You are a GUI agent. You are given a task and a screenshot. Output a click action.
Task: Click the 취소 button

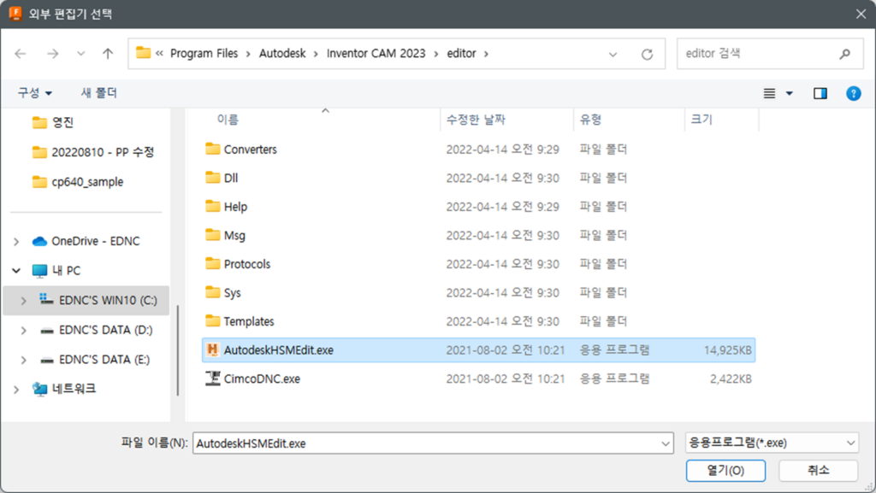tap(818, 471)
